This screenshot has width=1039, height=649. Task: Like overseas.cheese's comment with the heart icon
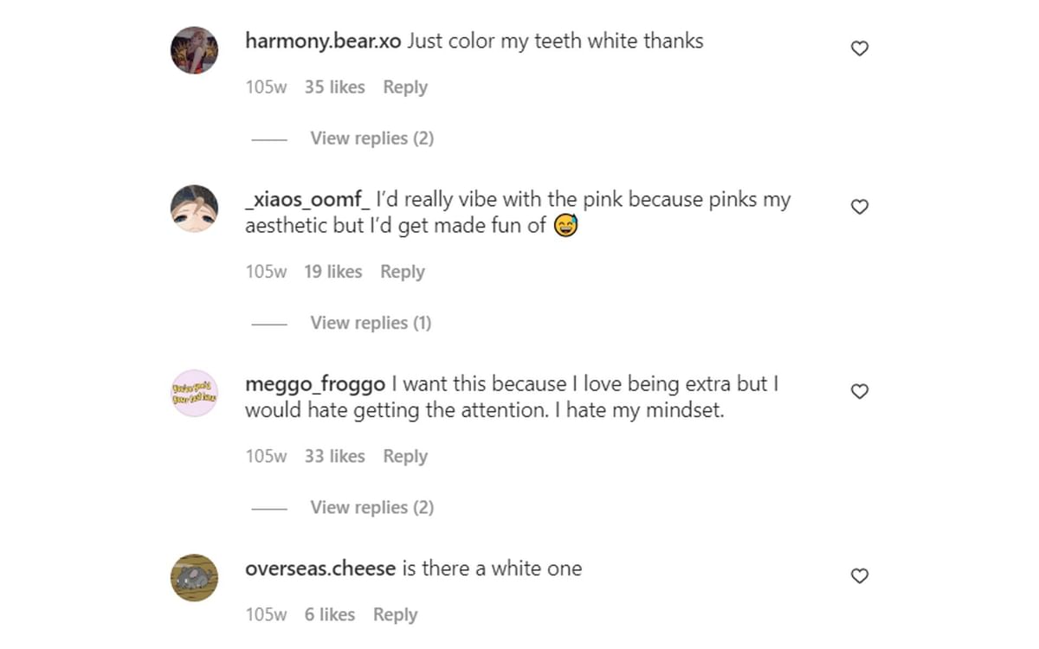pos(860,575)
